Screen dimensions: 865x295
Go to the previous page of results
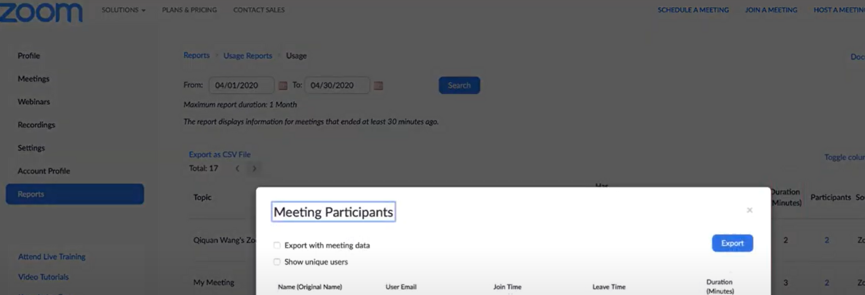(x=238, y=168)
